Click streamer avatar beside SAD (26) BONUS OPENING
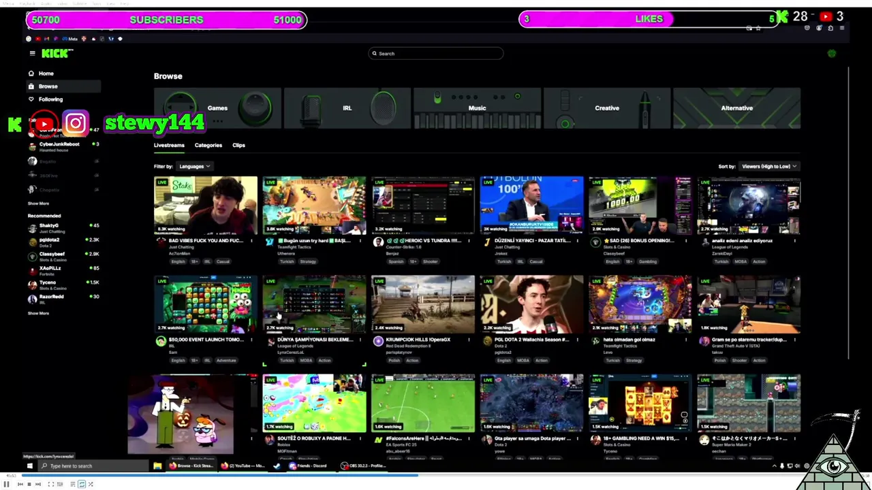Image resolution: width=872 pixels, height=490 pixels. pyautogui.click(x=595, y=242)
